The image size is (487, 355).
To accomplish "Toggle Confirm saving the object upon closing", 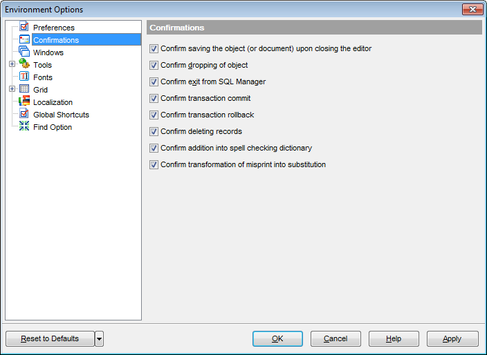I will tap(154, 48).
